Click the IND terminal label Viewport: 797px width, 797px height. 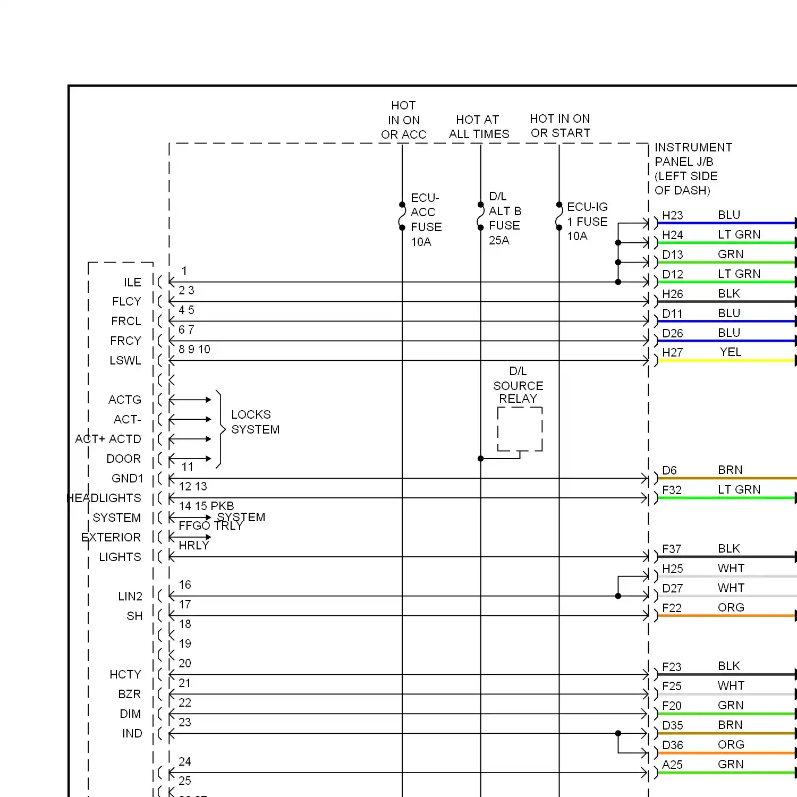point(132,733)
